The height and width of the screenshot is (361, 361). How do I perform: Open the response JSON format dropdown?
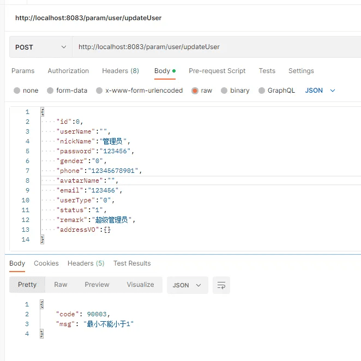(x=187, y=285)
